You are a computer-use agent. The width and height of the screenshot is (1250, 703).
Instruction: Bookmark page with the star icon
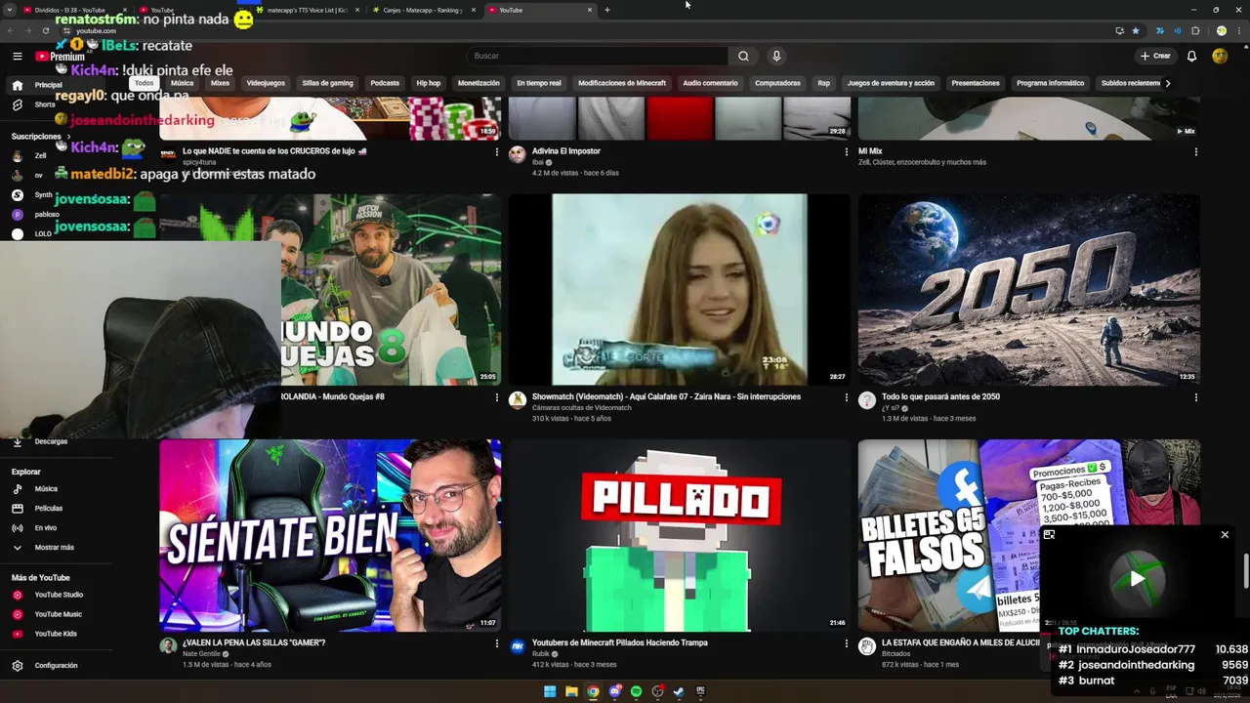(x=1136, y=30)
